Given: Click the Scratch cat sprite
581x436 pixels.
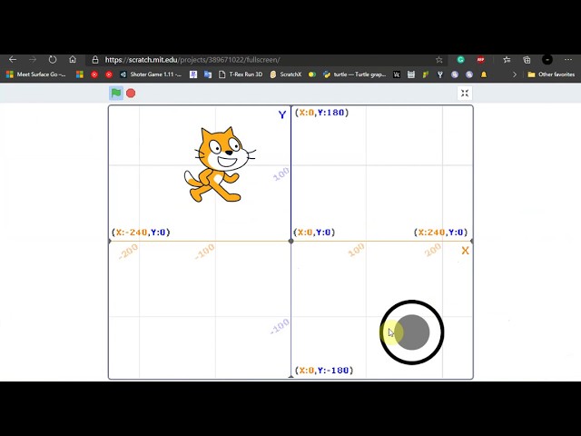Looking at the screenshot, I should 220,164.
